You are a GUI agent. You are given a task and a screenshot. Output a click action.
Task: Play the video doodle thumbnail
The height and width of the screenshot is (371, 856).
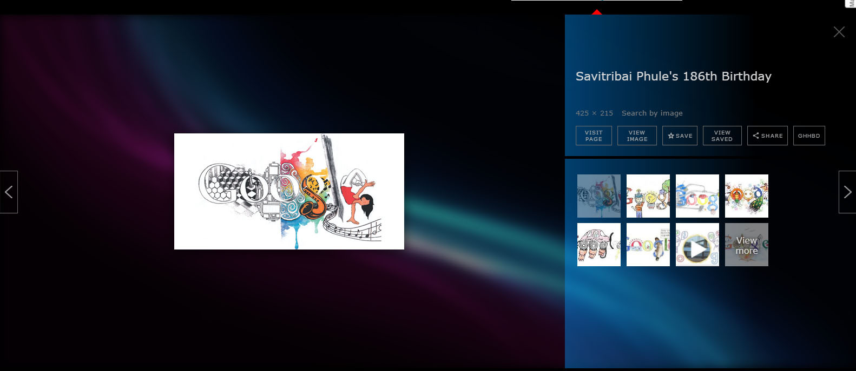697,245
